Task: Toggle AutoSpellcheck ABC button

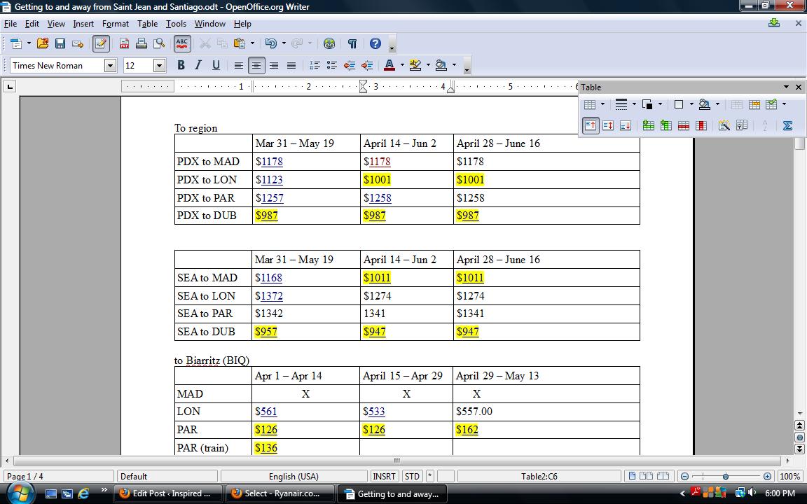Action: click(182, 43)
